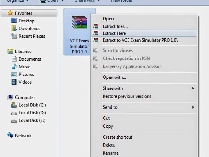The image size is (209, 157).
Task: Choose Create shortcut from context menu
Action: (144, 137)
